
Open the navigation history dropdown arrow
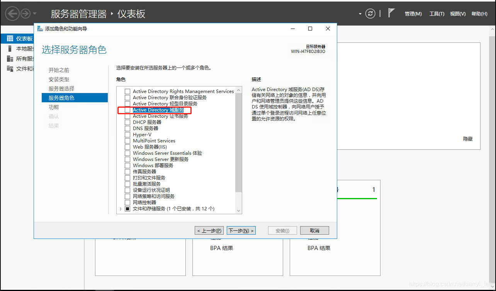(35, 14)
